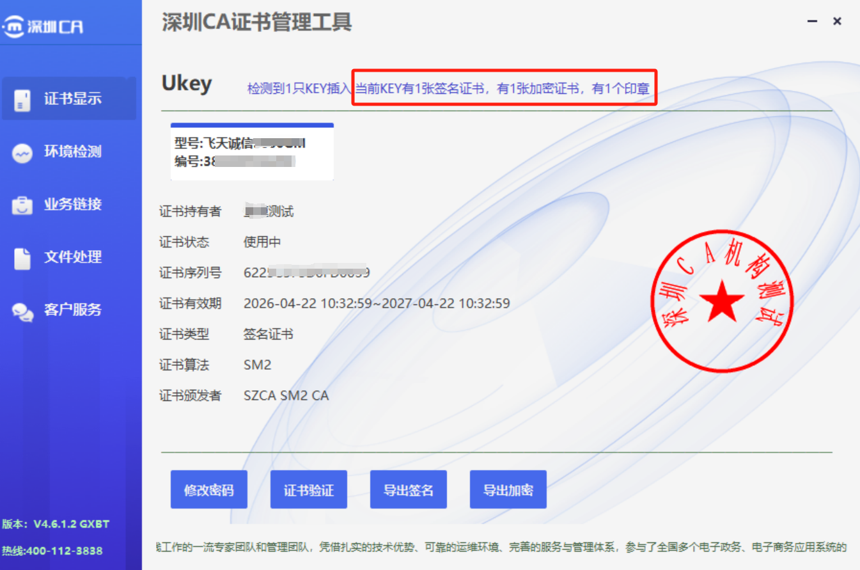Click the 导出签名 button
This screenshot has width=860, height=570.
(x=409, y=490)
